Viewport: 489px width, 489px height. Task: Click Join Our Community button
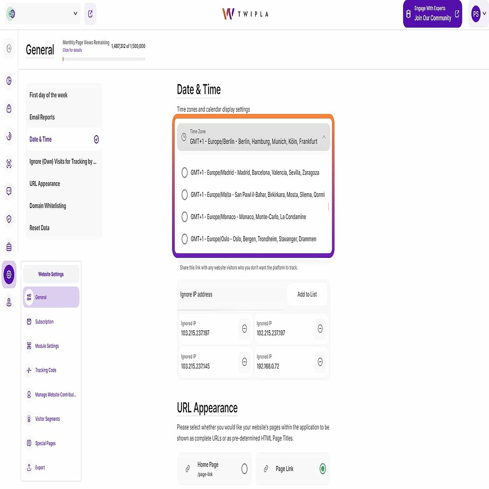(432, 14)
